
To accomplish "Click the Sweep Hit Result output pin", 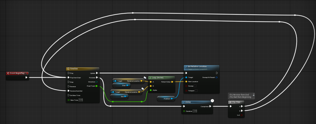I will 217,77.
